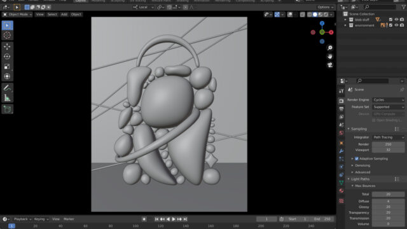The width and height of the screenshot is (407, 229).
Task: Select the Add Cube tool
Action: pyautogui.click(x=7, y=109)
